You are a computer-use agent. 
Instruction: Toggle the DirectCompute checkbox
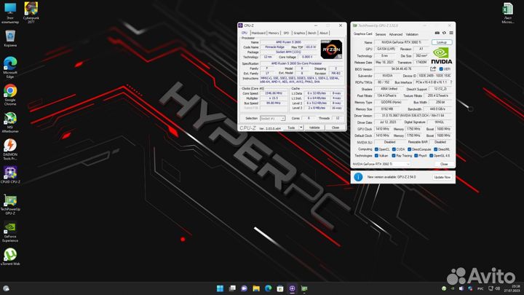click(409, 149)
